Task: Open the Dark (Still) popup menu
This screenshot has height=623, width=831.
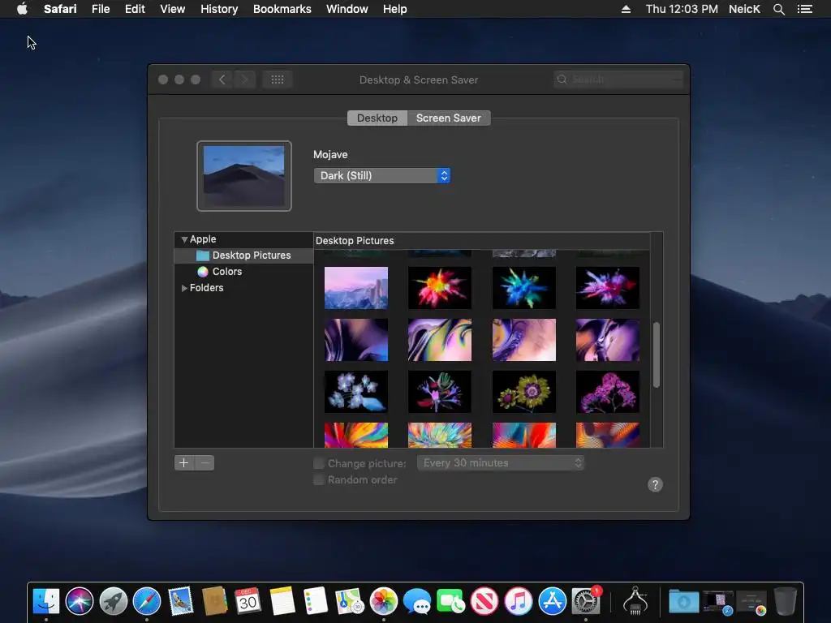Action: click(381, 175)
